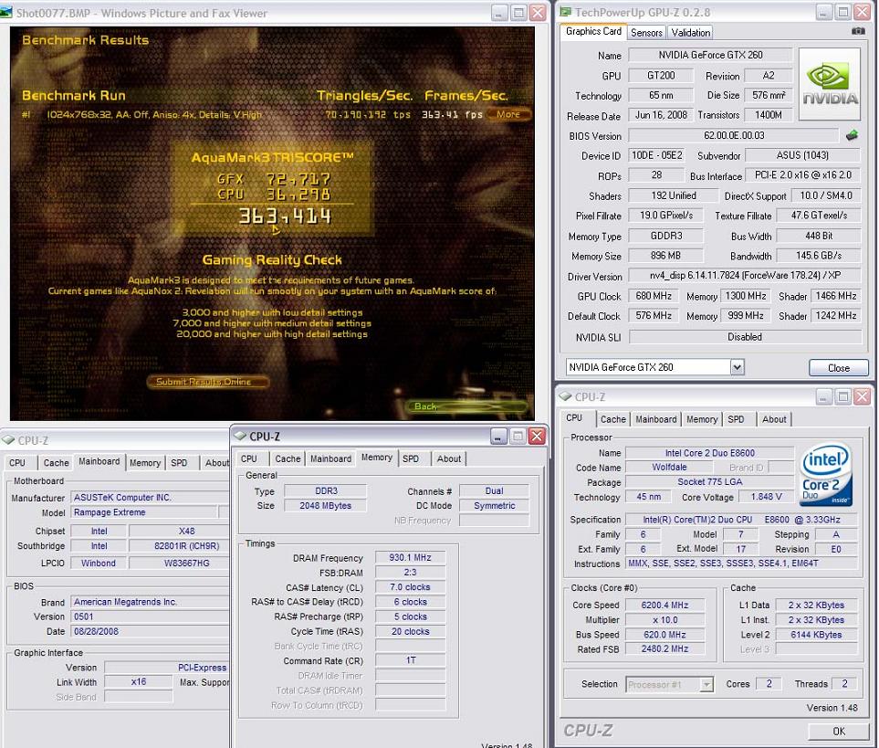879x748 pixels.
Task: Click the Mainboard CPU-Z window title icon
Action: (x=8, y=440)
